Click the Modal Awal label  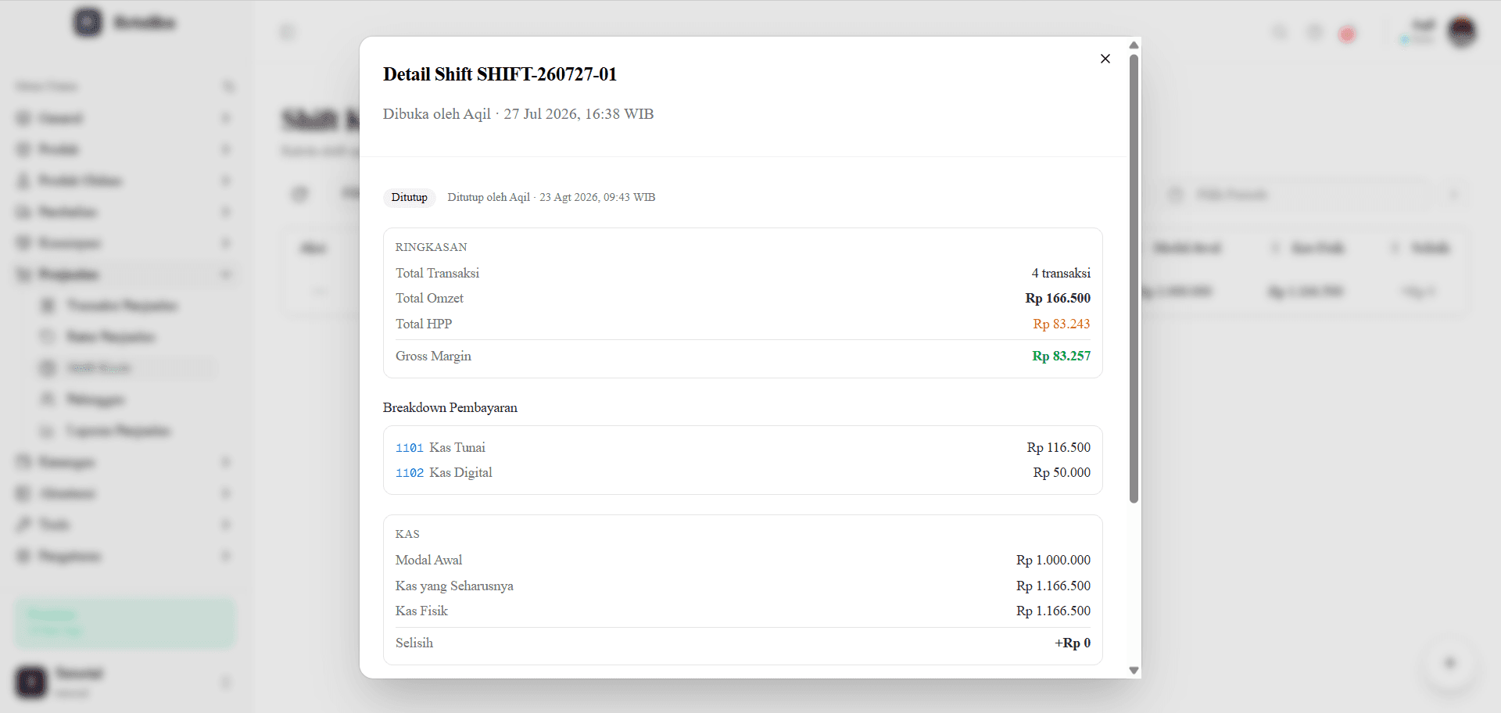[428, 560]
